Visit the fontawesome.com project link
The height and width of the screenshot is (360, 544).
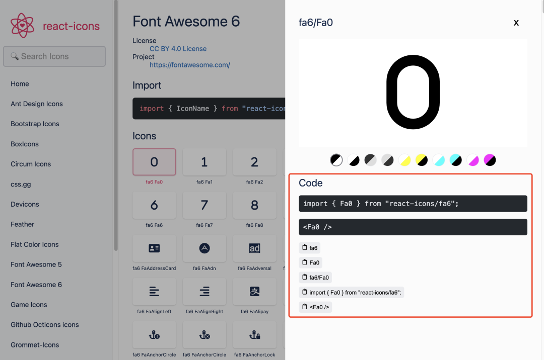[190, 65]
